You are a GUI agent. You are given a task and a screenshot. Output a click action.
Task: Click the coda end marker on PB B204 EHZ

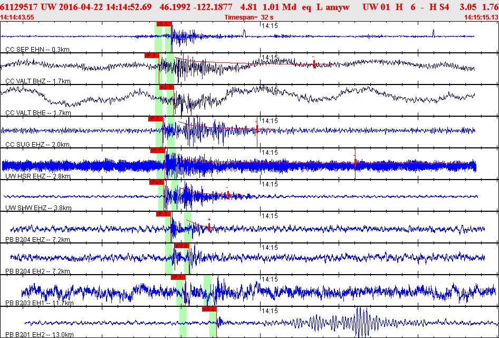coord(209,227)
